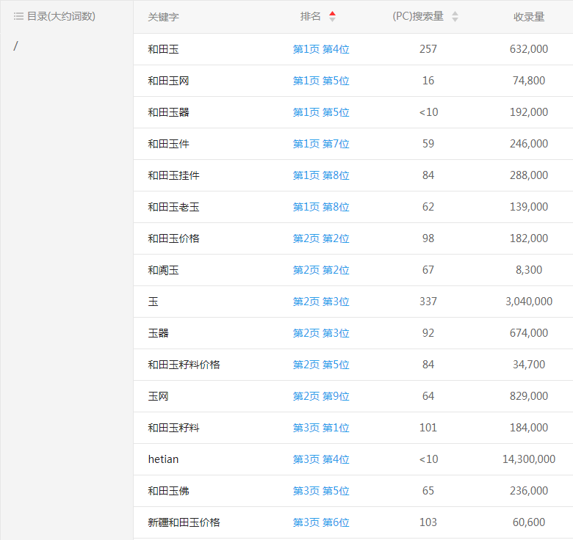Open 第3页 第1位 link for 和田玉籽料

pyautogui.click(x=321, y=428)
